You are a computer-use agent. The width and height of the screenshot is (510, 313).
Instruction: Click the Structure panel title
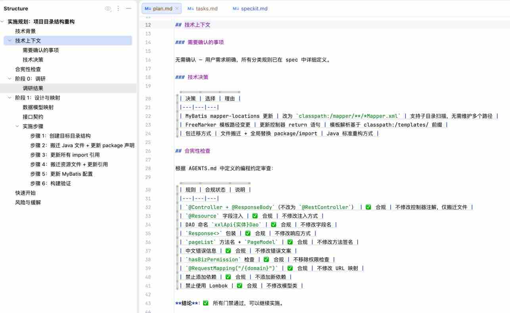tap(16, 8)
